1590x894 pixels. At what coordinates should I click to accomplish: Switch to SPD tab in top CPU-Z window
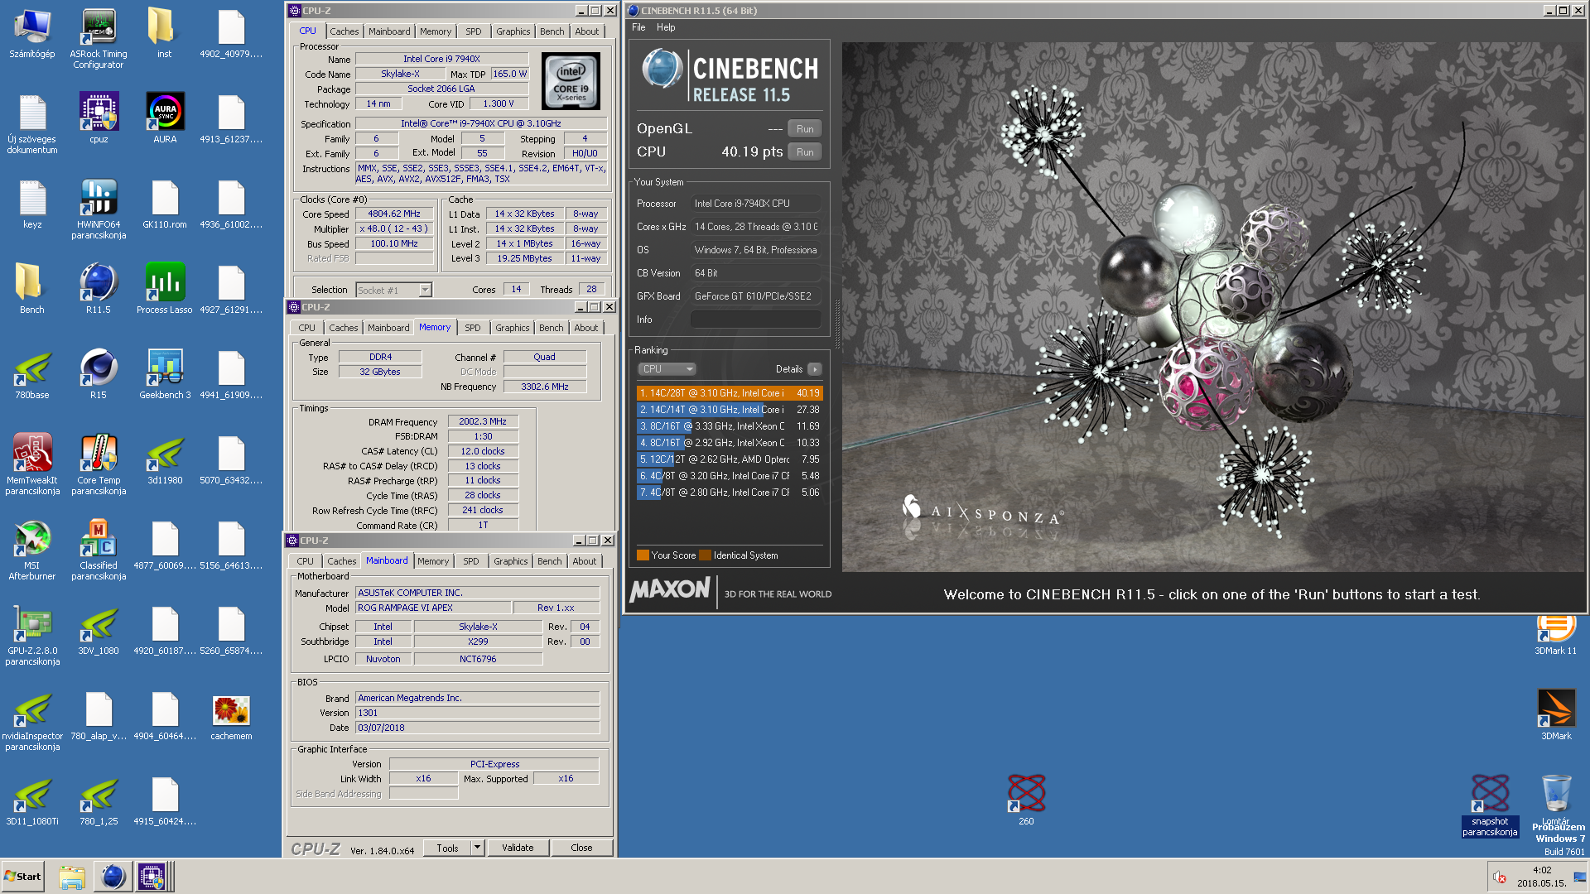(474, 31)
